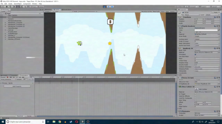Viewport: 222px width, 124px height.
Task: Select the Move tool in the toolbar
Action: tap(7, 7)
